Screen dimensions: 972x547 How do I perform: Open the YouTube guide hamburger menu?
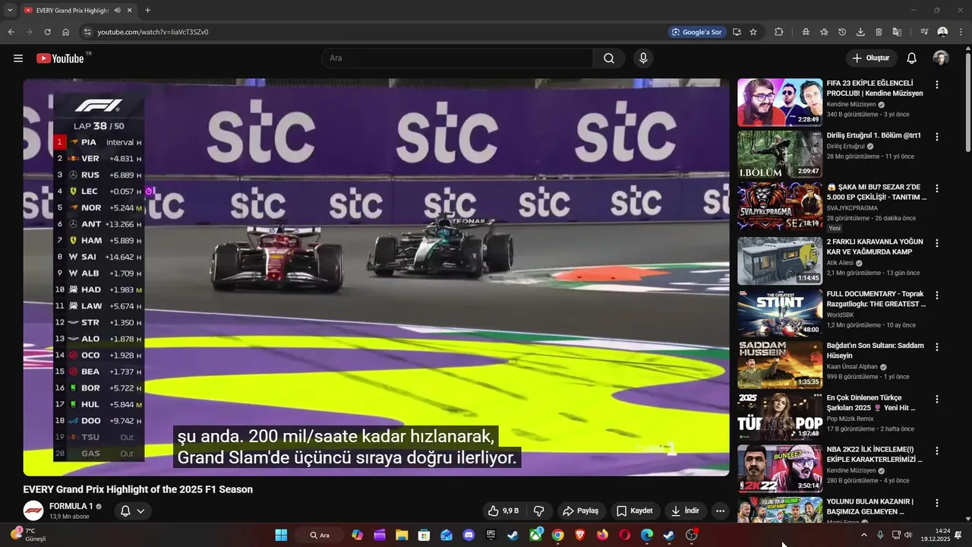(18, 58)
